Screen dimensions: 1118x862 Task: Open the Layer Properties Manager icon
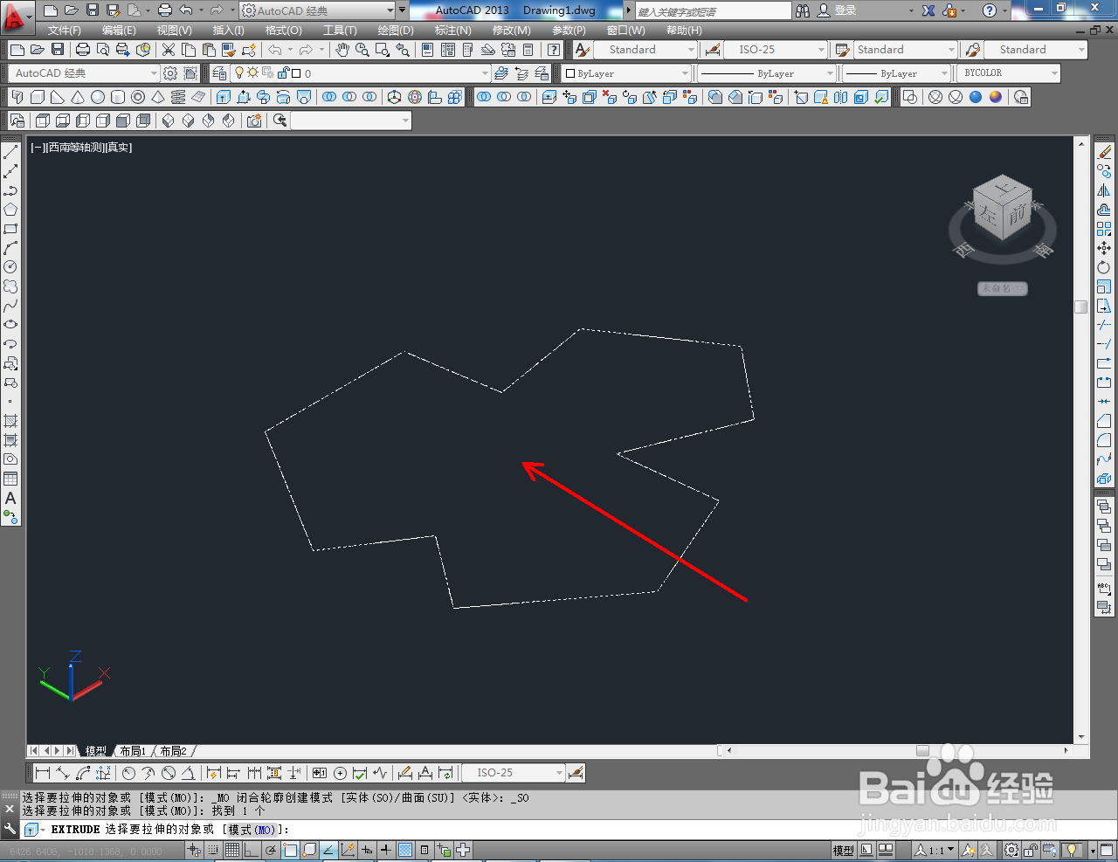click(219, 73)
